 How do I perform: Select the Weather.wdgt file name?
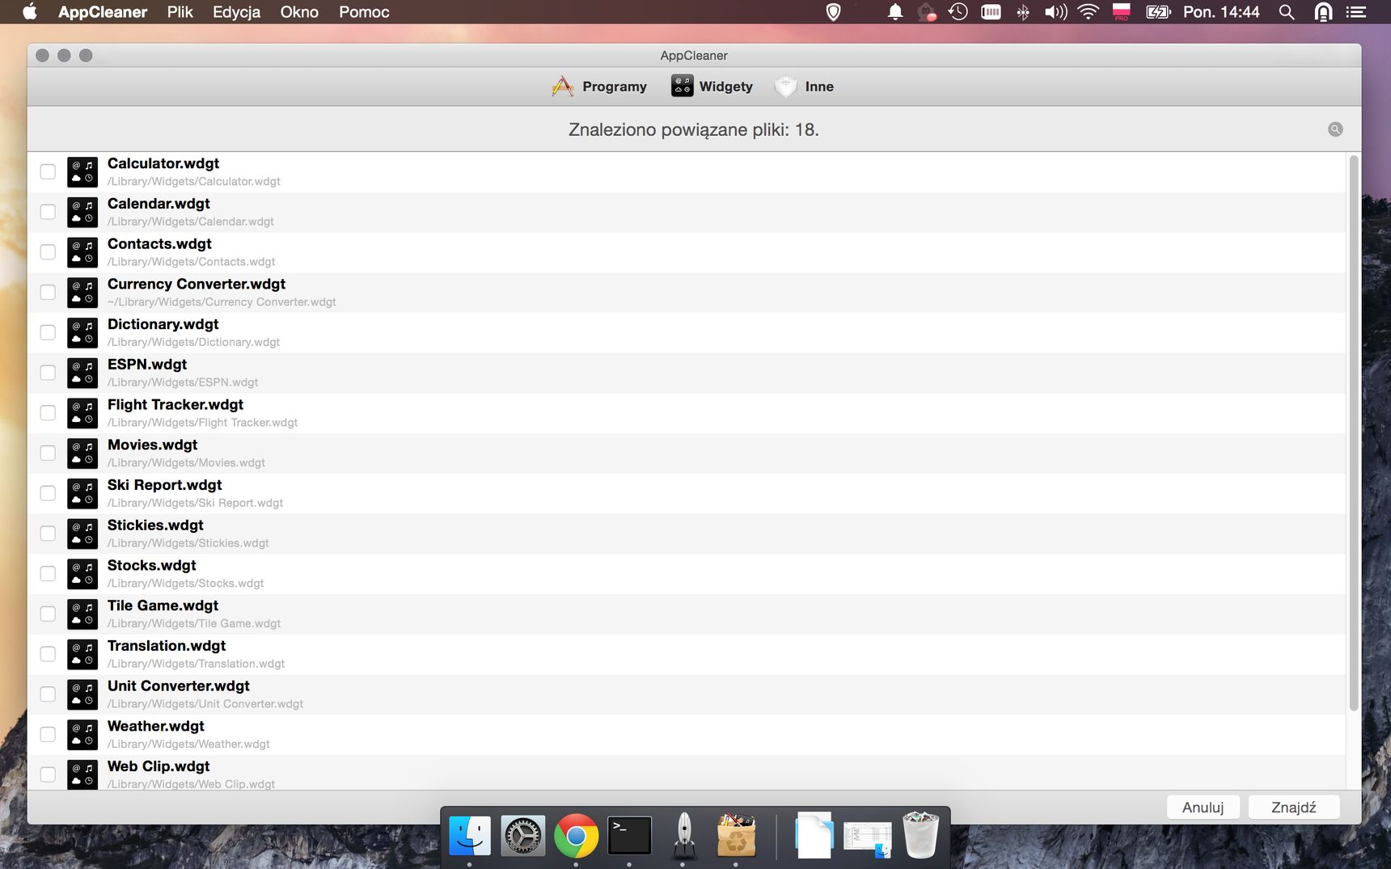click(x=156, y=726)
